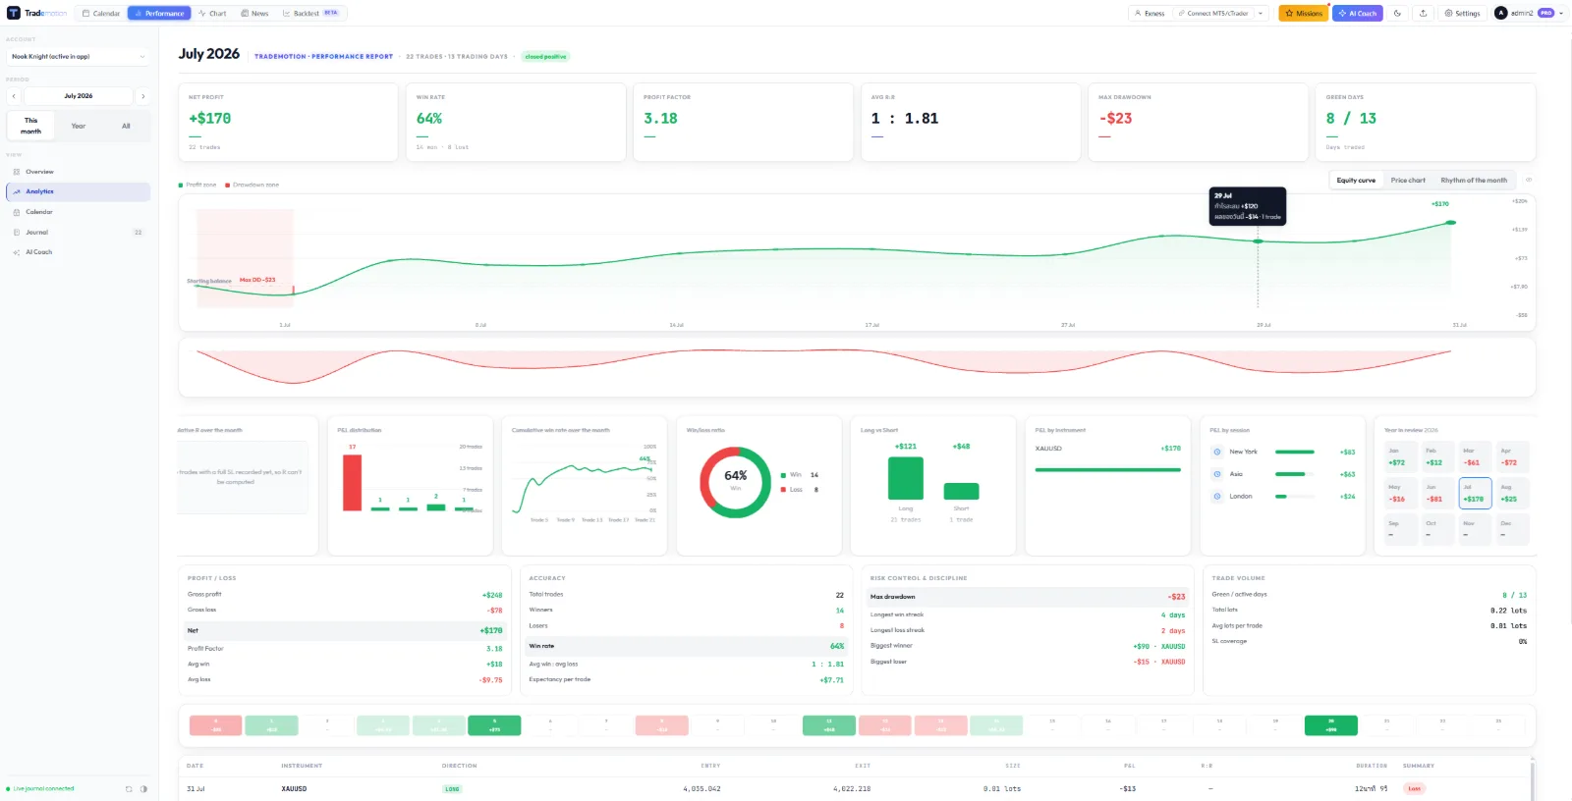
Task: Open the Nook Knight account selector
Action: click(79, 56)
